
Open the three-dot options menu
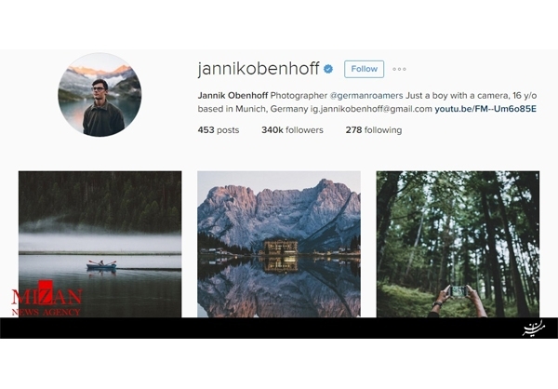(x=399, y=69)
